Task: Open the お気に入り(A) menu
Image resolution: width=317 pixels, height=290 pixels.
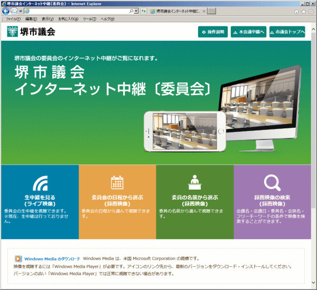Action: pyautogui.click(x=68, y=19)
